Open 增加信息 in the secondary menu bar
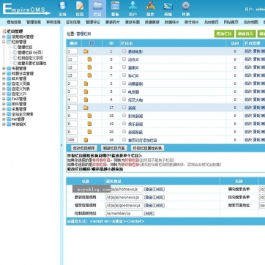The height and width of the screenshot is (265, 265). pyautogui.click(x=14, y=22)
